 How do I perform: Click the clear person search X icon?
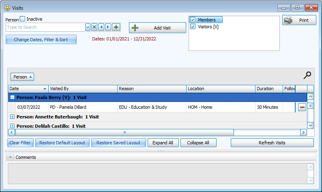click(x=94, y=27)
